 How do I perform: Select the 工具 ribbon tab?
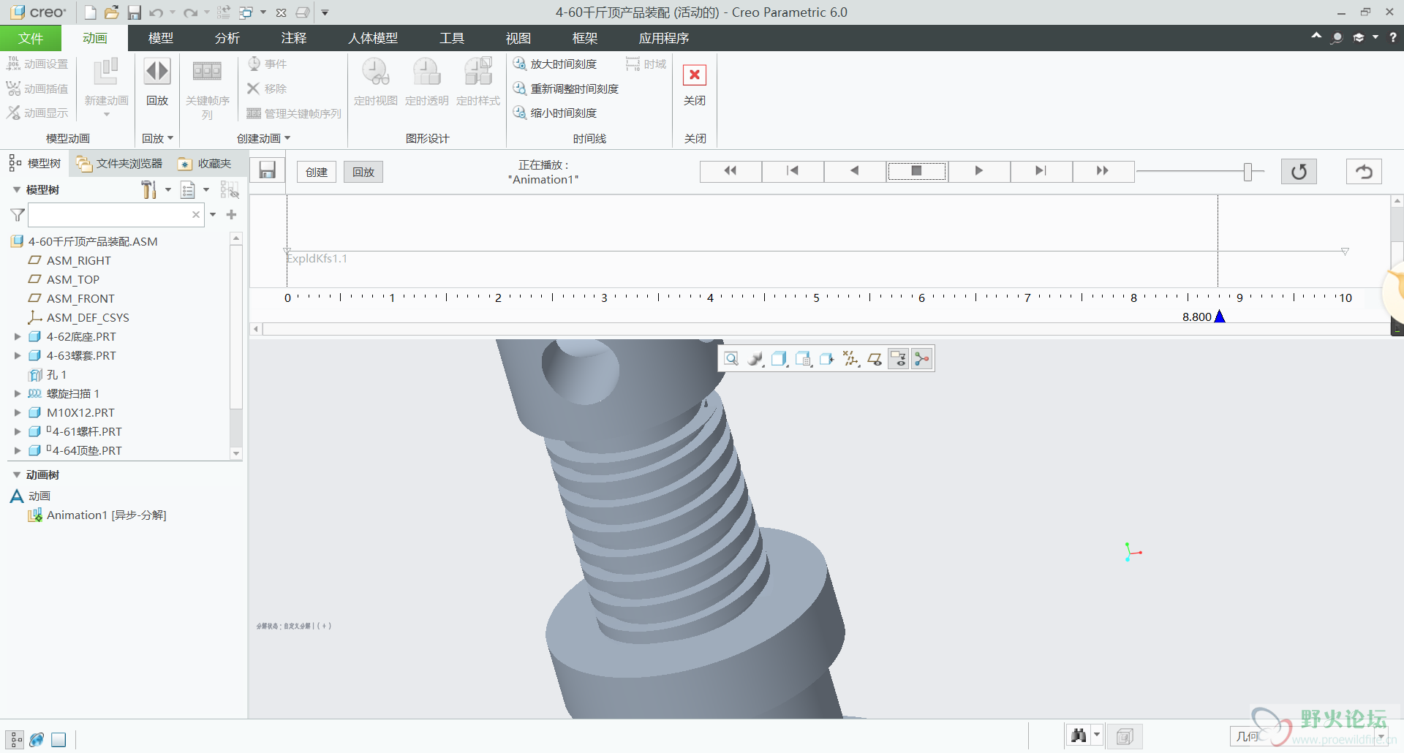coord(452,38)
